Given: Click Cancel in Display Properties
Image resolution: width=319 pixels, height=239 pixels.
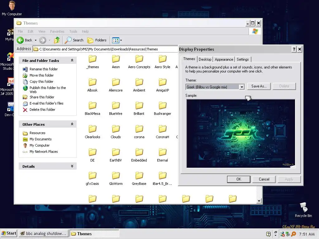Looking at the screenshot, I should click(264, 179).
